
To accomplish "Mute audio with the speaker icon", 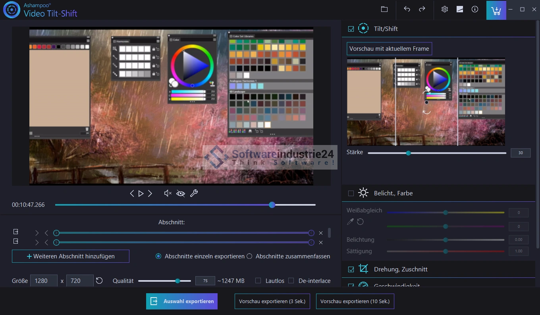I will pos(168,193).
